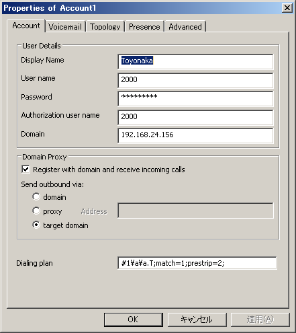
Task: Click the proxy Address field
Action: [195, 211]
